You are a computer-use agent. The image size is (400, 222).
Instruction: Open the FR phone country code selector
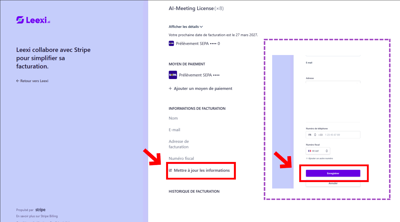pos(312,135)
